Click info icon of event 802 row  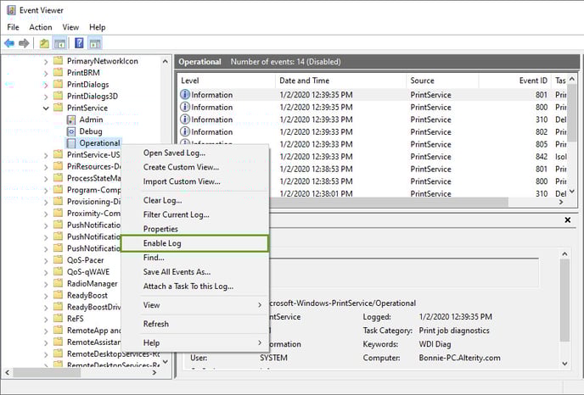click(x=185, y=131)
